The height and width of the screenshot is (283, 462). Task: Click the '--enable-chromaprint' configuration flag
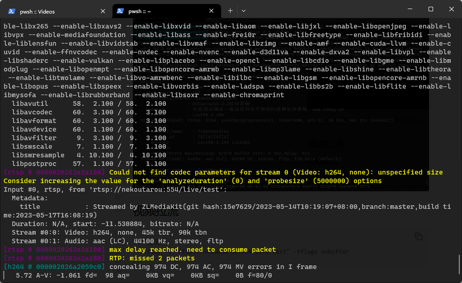pyautogui.click(x=244, y=95)
